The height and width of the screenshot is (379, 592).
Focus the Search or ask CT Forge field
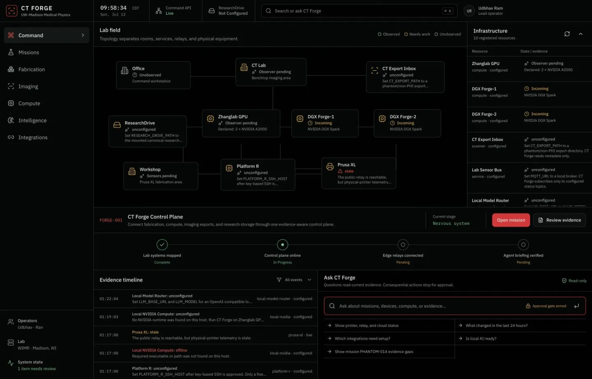[359, 11]
